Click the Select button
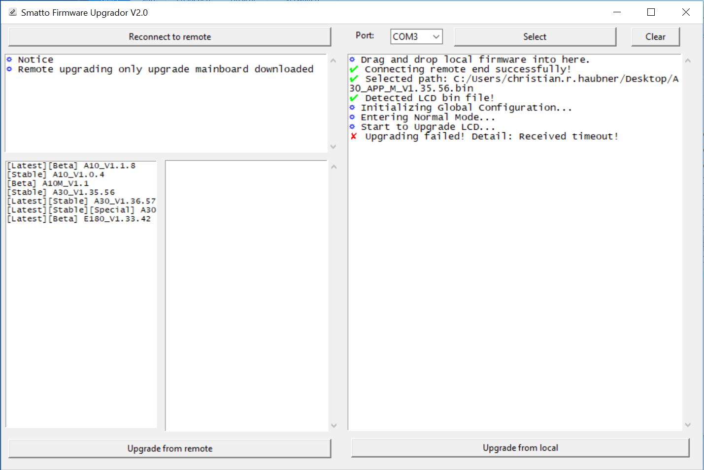The height and width of the screenshot is (470, 704). pos(535,37)
